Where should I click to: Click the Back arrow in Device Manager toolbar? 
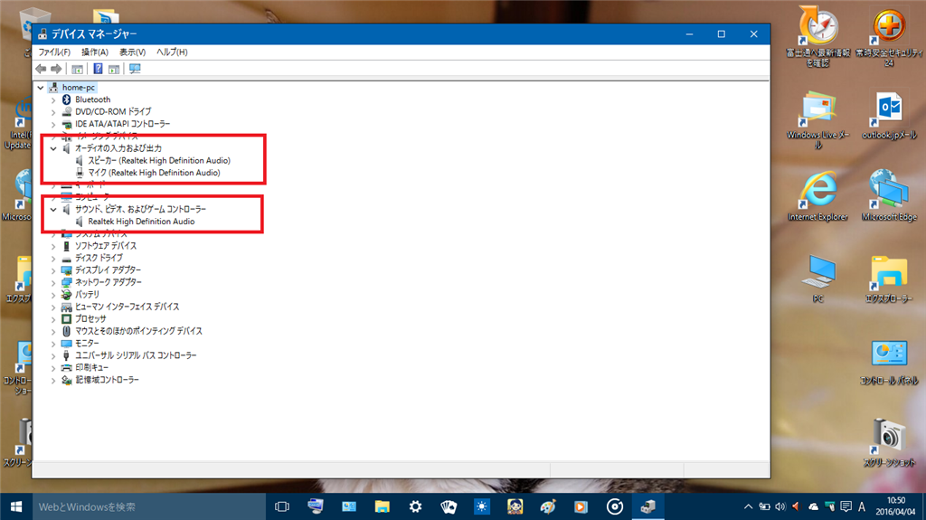41,69
